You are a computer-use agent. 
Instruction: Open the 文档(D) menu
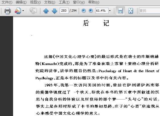click(50, 2)
